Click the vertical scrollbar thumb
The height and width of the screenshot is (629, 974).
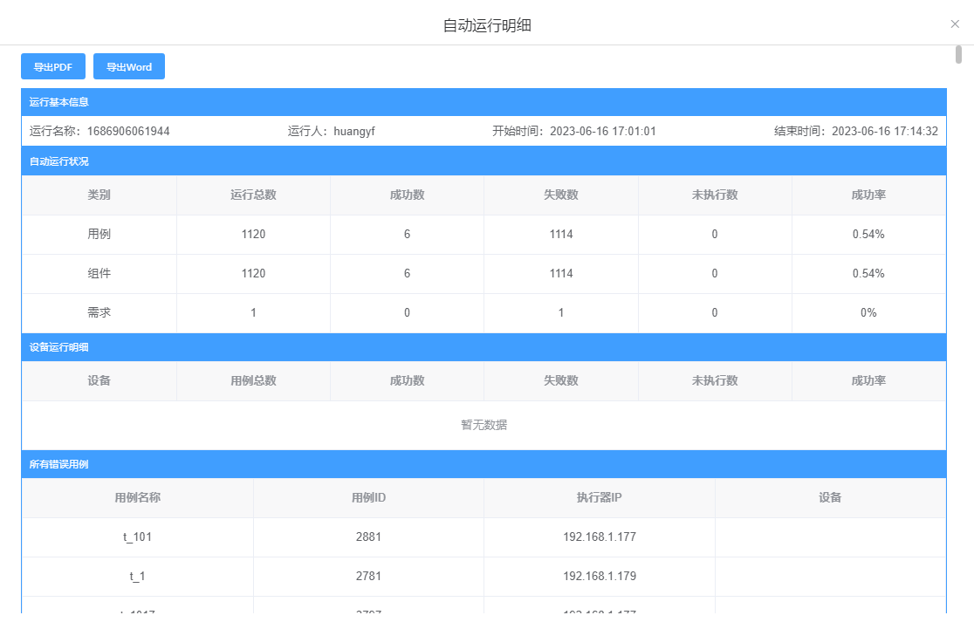pos(958,55)
